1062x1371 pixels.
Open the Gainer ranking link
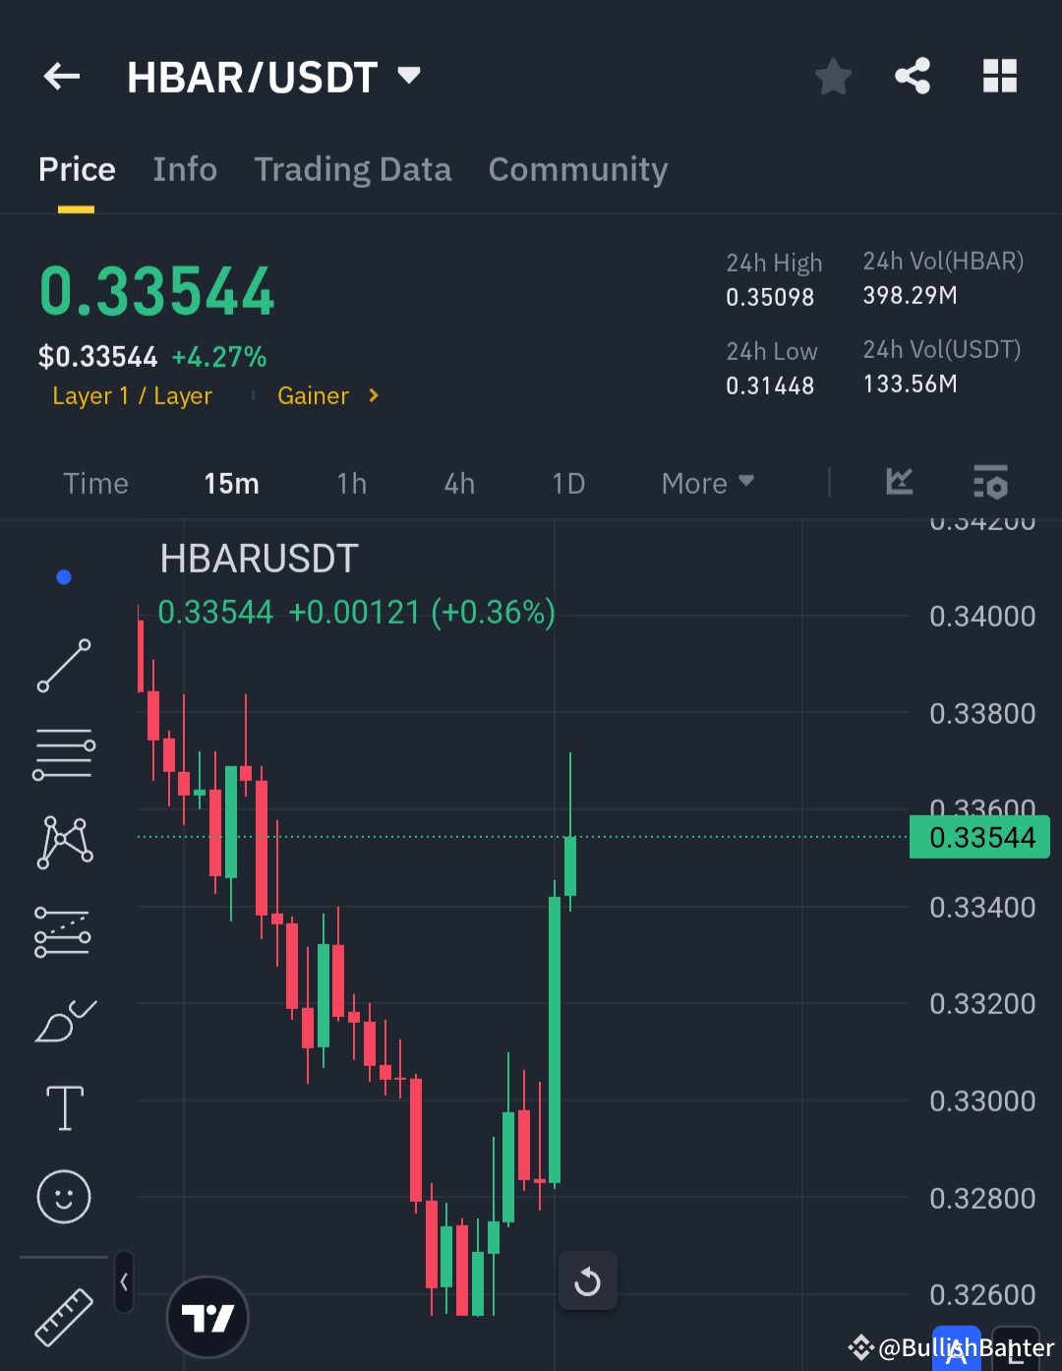pos(326,395)
